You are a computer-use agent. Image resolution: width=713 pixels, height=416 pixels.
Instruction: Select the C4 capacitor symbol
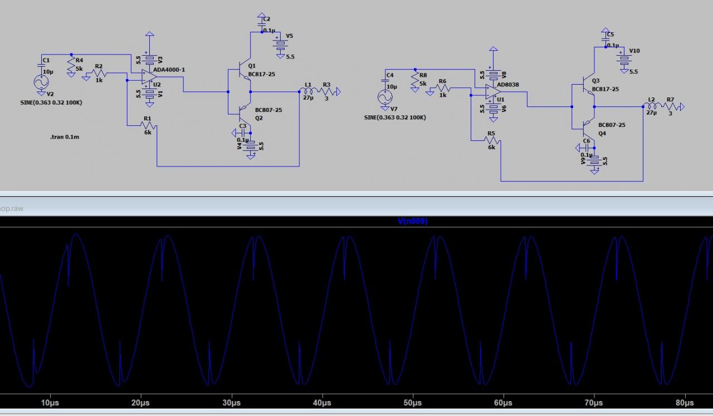coord(385,79)
